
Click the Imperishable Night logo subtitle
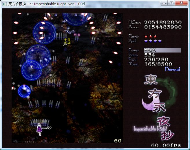point(150,129)
